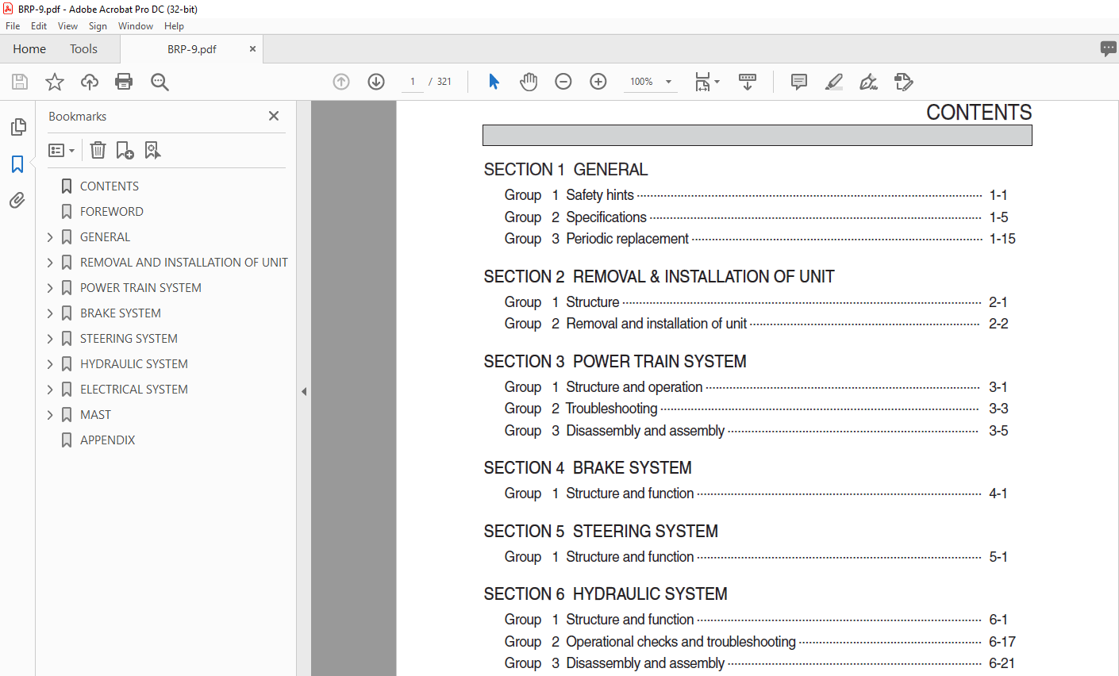Image resolution: width=1119 pixels, height=676 pixels.
Task: Go to the previous page arrow
Action: click(x=341, y=82)
